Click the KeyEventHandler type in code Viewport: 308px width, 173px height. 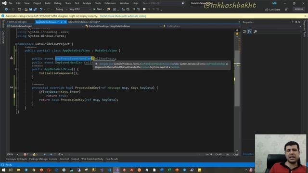pyautogui.click(x=69, y=62)
